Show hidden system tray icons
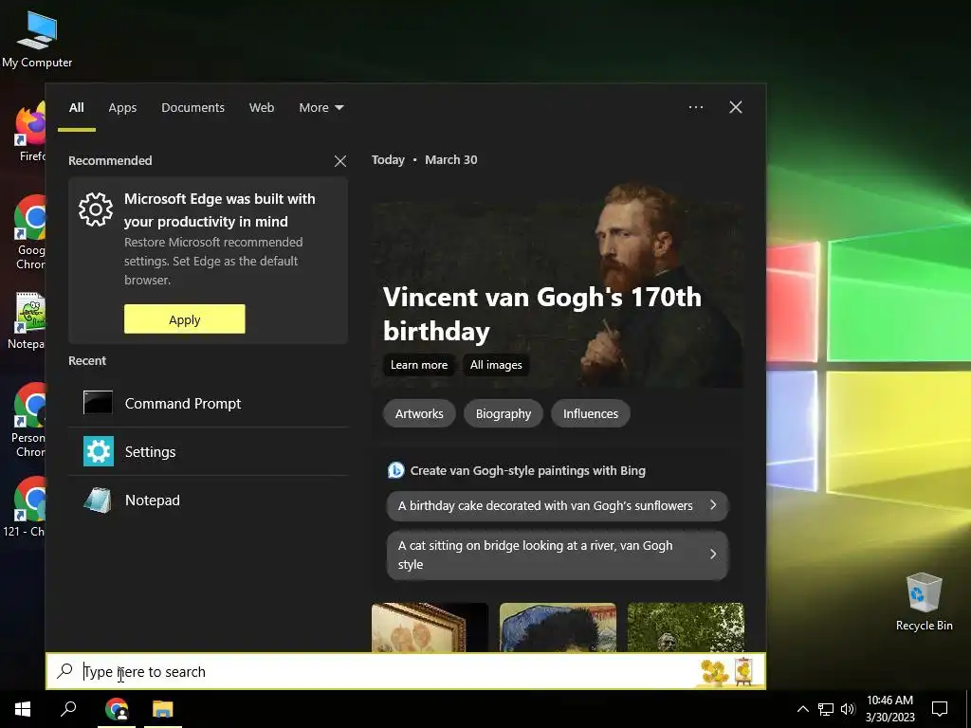The image size is (971, 728). click(802, 709)
